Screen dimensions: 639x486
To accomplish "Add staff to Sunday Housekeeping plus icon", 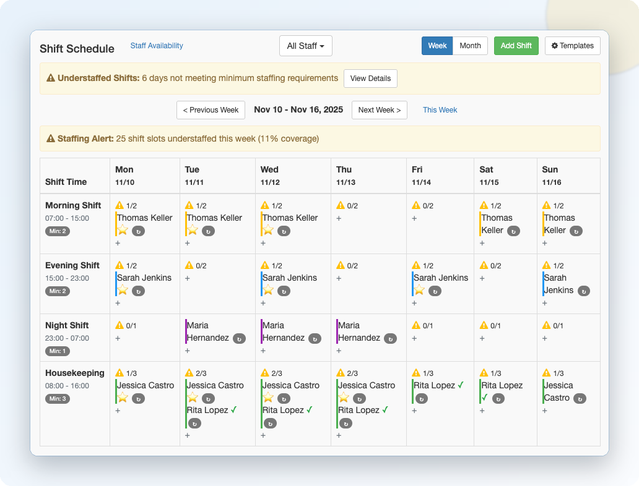I will tap(545, 411).
